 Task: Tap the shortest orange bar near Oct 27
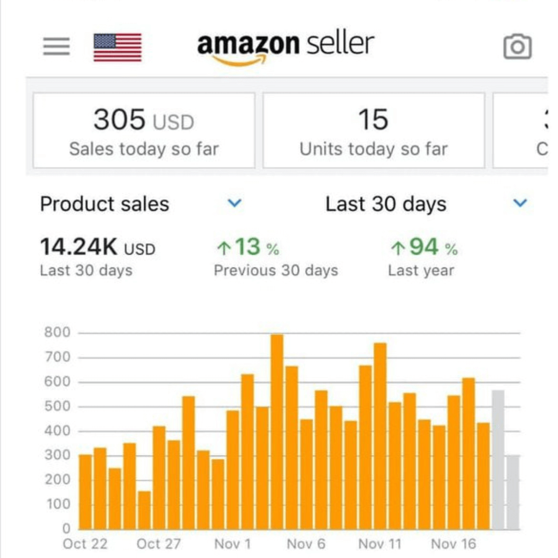(x=144, y=510)
